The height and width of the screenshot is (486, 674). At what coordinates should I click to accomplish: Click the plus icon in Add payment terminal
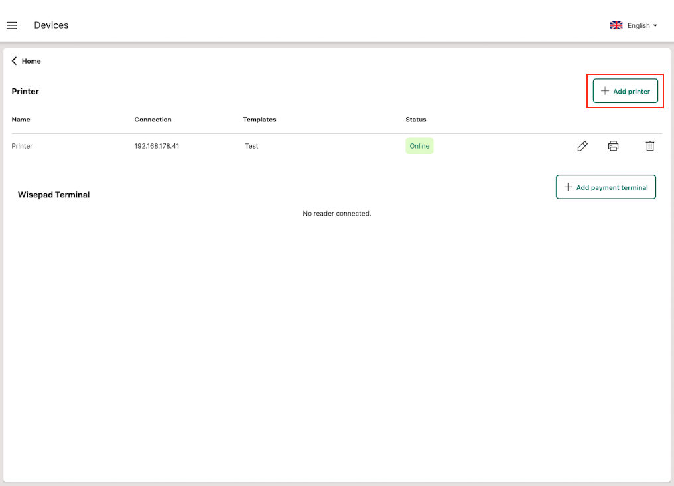tap(568, 187)
